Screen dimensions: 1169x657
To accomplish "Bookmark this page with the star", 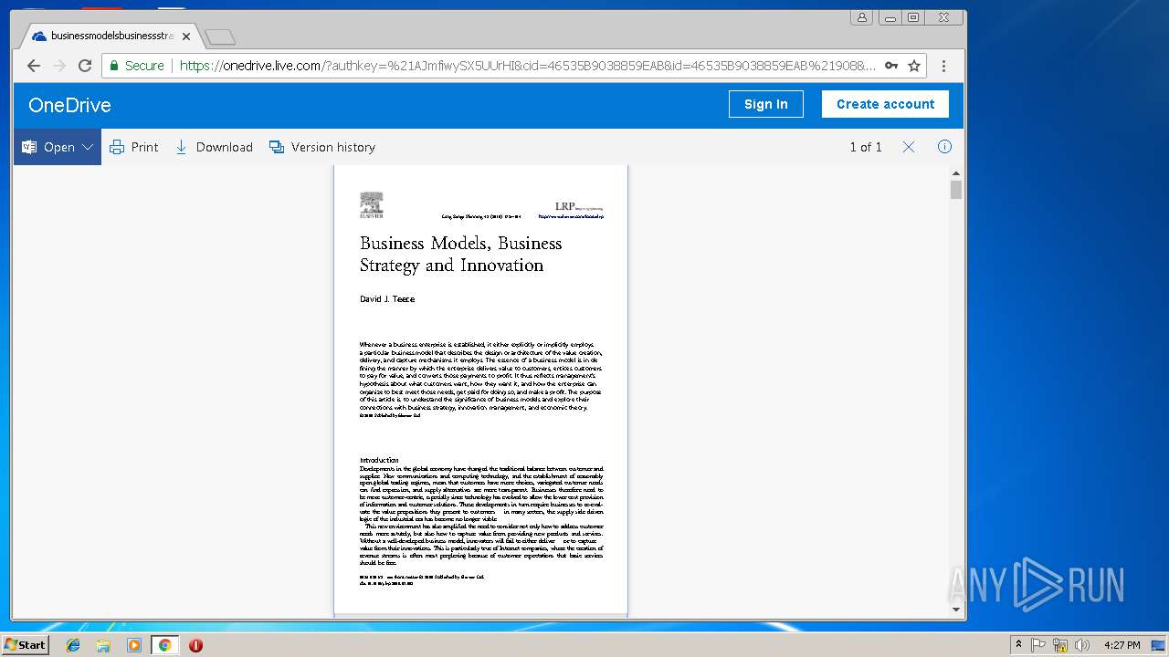I will click(x=913, y=66).
